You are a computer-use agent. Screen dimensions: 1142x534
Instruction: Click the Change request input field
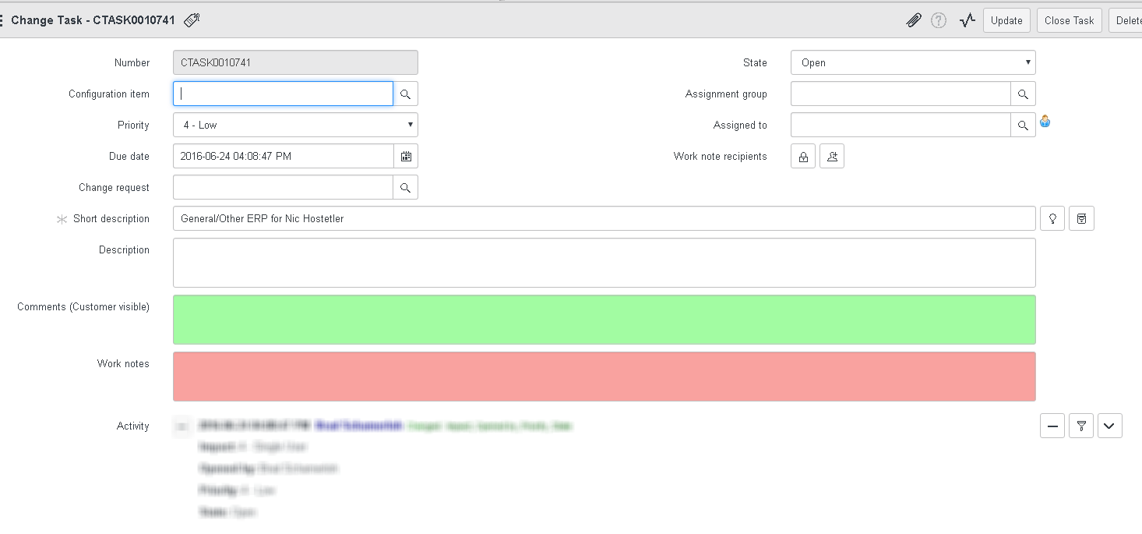pyautogui.click(x=283, y=187)
